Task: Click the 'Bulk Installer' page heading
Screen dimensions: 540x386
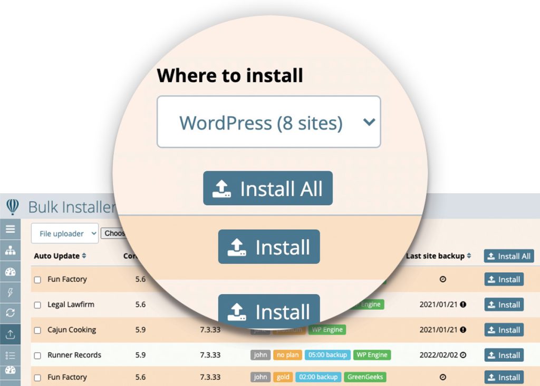Action: coord(72,207)
